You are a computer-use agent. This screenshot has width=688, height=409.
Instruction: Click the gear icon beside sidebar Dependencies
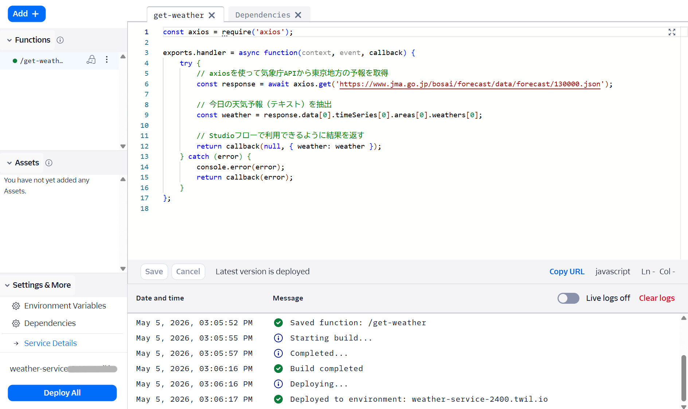tap(16, 323)
